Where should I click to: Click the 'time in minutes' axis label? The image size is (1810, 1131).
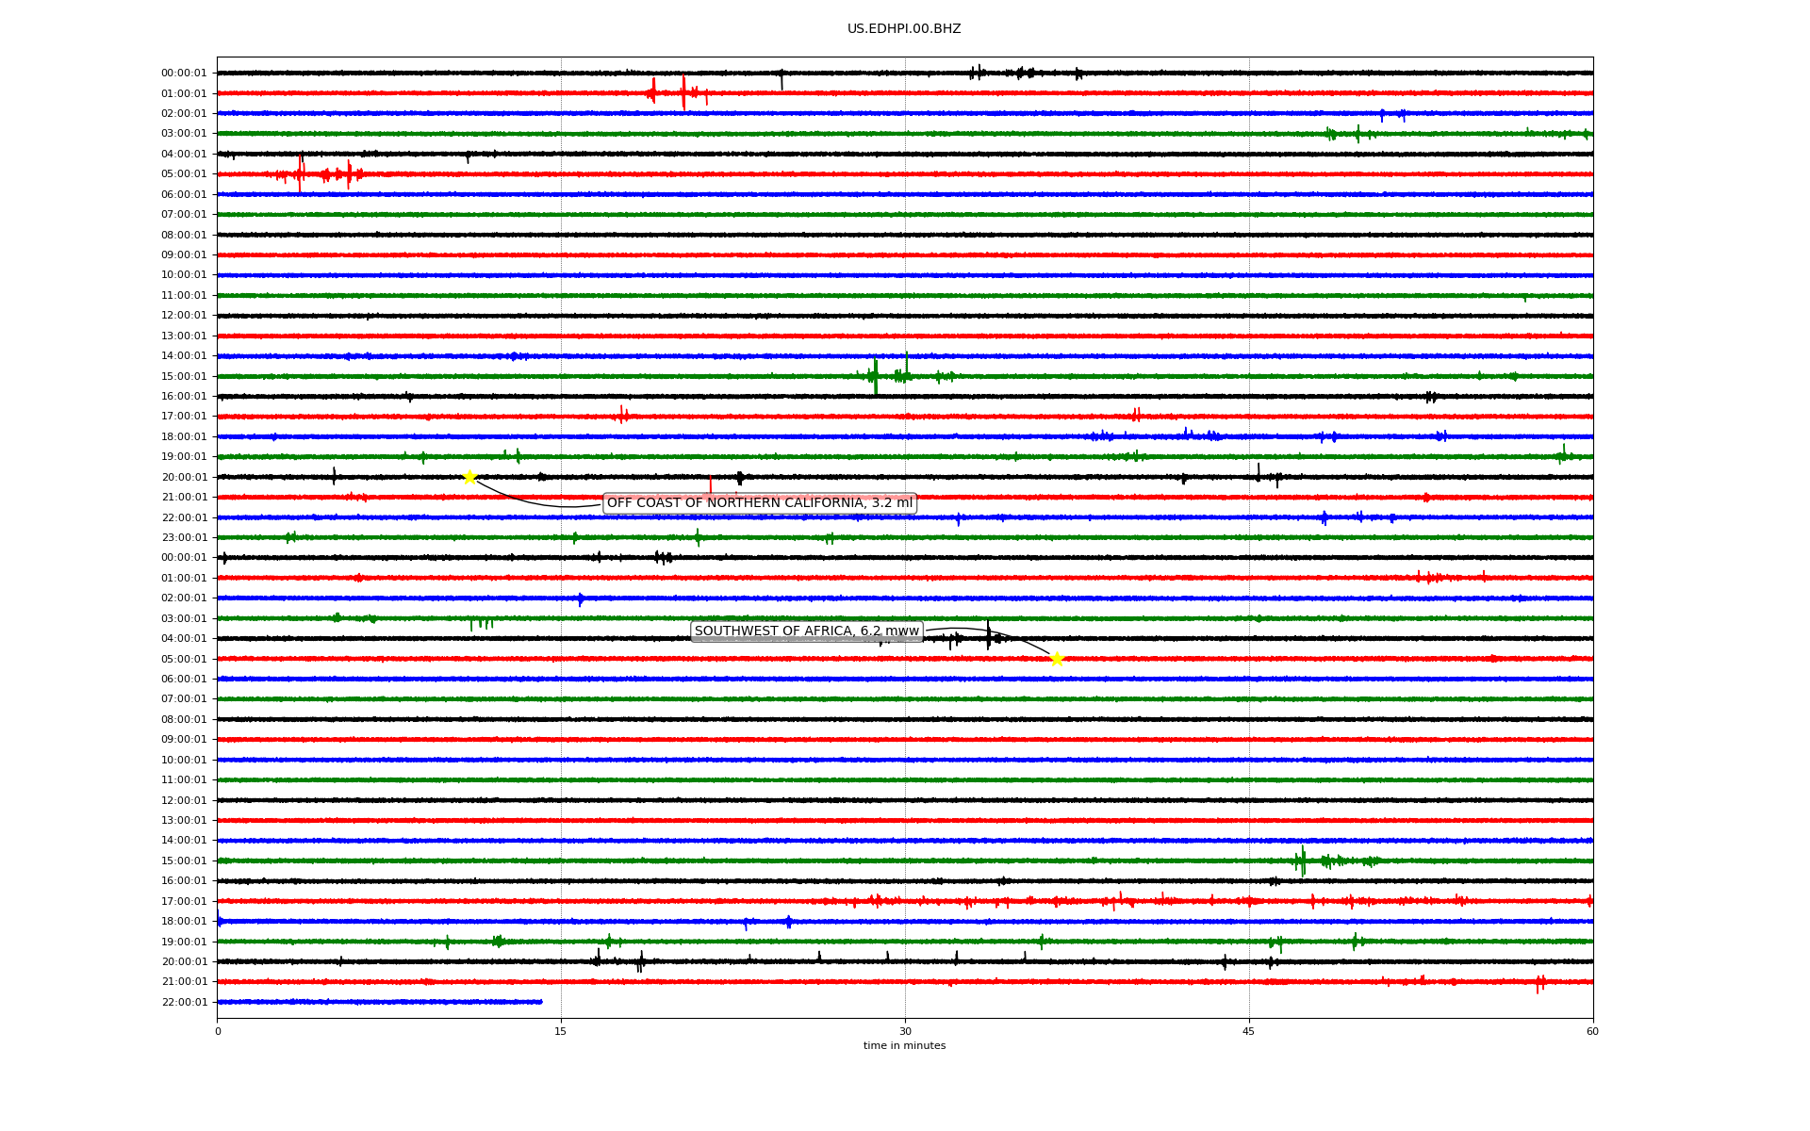904,1045
